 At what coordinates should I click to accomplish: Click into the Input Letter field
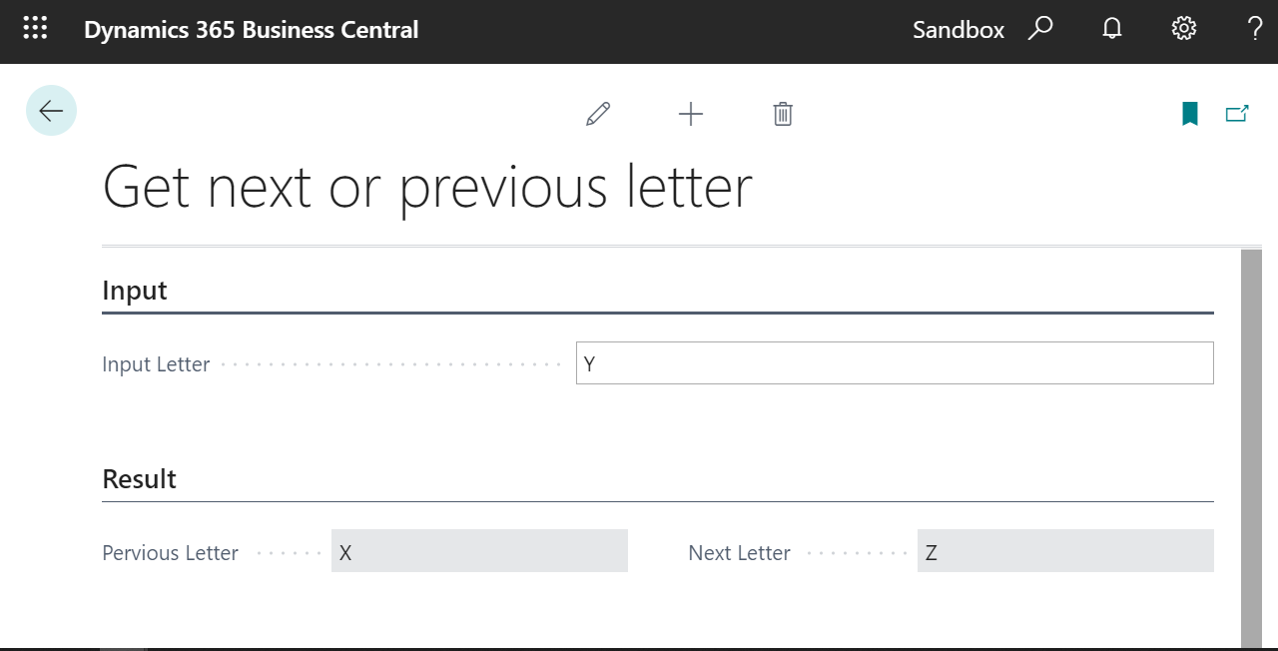click(895, 363)
